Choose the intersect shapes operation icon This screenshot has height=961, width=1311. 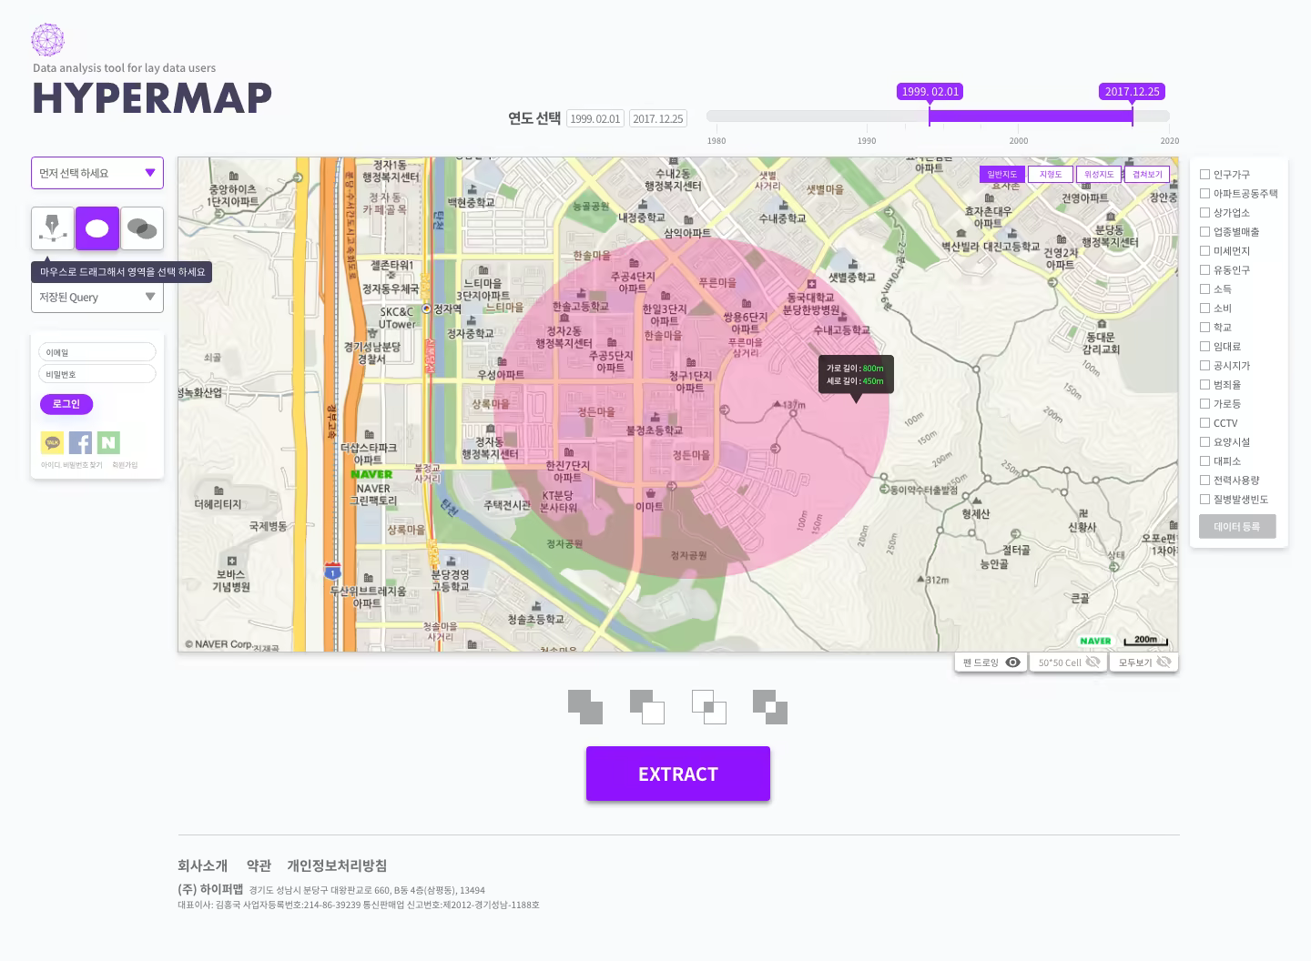pos(708,707)
